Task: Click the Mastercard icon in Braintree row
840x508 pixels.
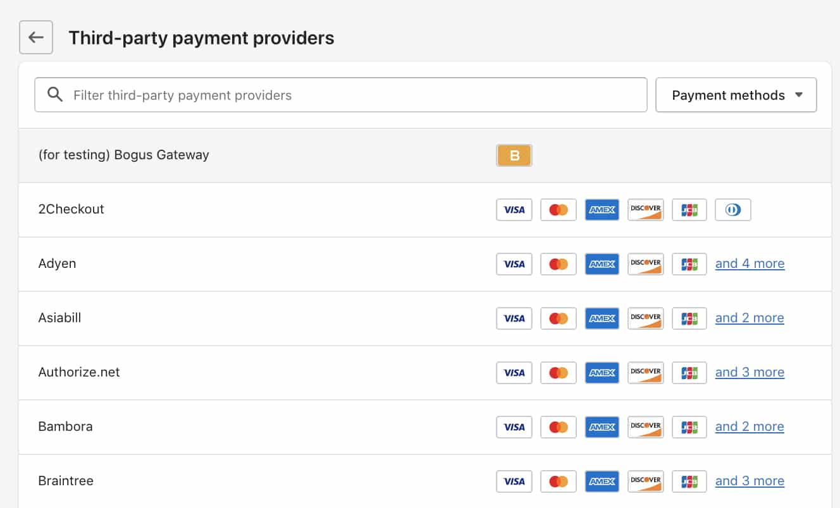Action: tap(559, 481)
